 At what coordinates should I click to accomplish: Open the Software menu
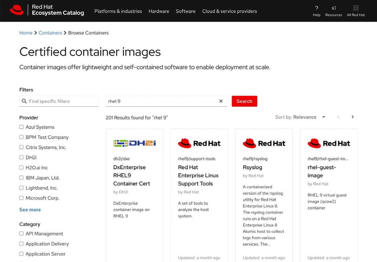point(186,11)
